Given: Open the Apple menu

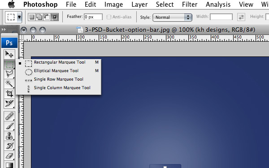Looking at the screenshot, I should [x=11, y=4].
